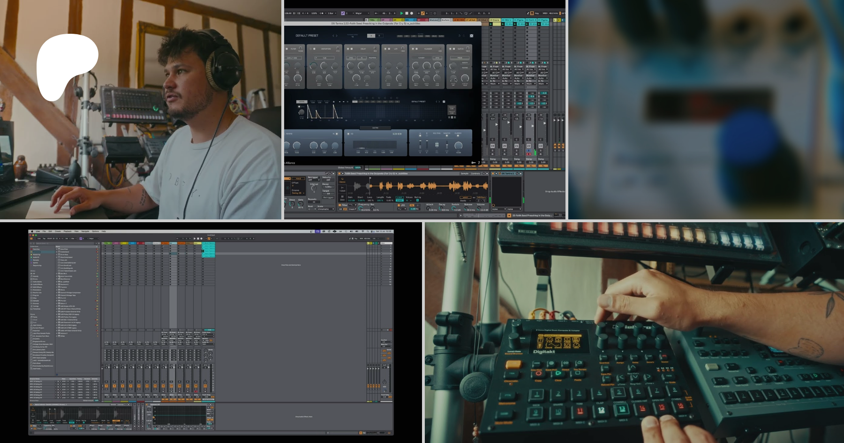Open the Clean filter circuit dropdown

352,209
